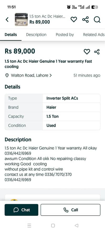
Task: Switch to the Posted by tab
Action: [x=65, y=35]
